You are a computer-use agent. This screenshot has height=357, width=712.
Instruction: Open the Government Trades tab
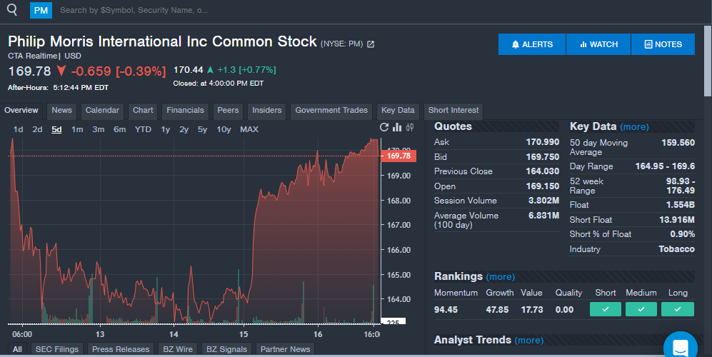coord(331,111)
